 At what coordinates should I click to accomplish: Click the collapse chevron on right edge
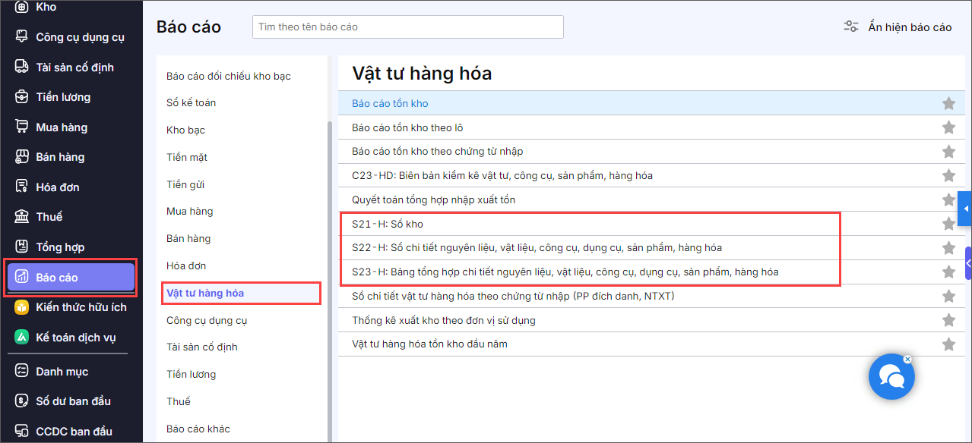(x=968, y=263)
